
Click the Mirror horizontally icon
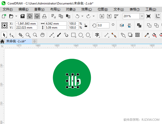click(122, 25)
